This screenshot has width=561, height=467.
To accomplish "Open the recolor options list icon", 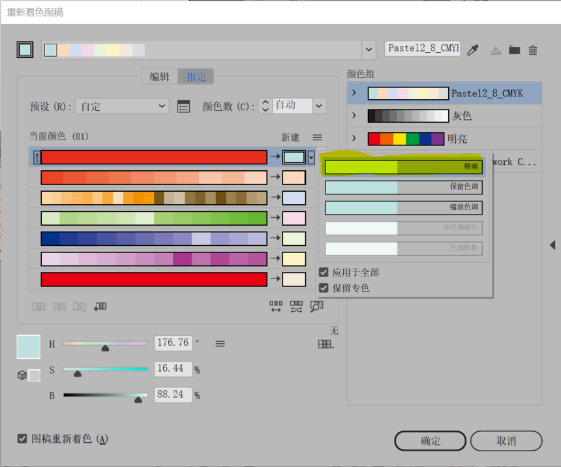I will click(183, 106).
